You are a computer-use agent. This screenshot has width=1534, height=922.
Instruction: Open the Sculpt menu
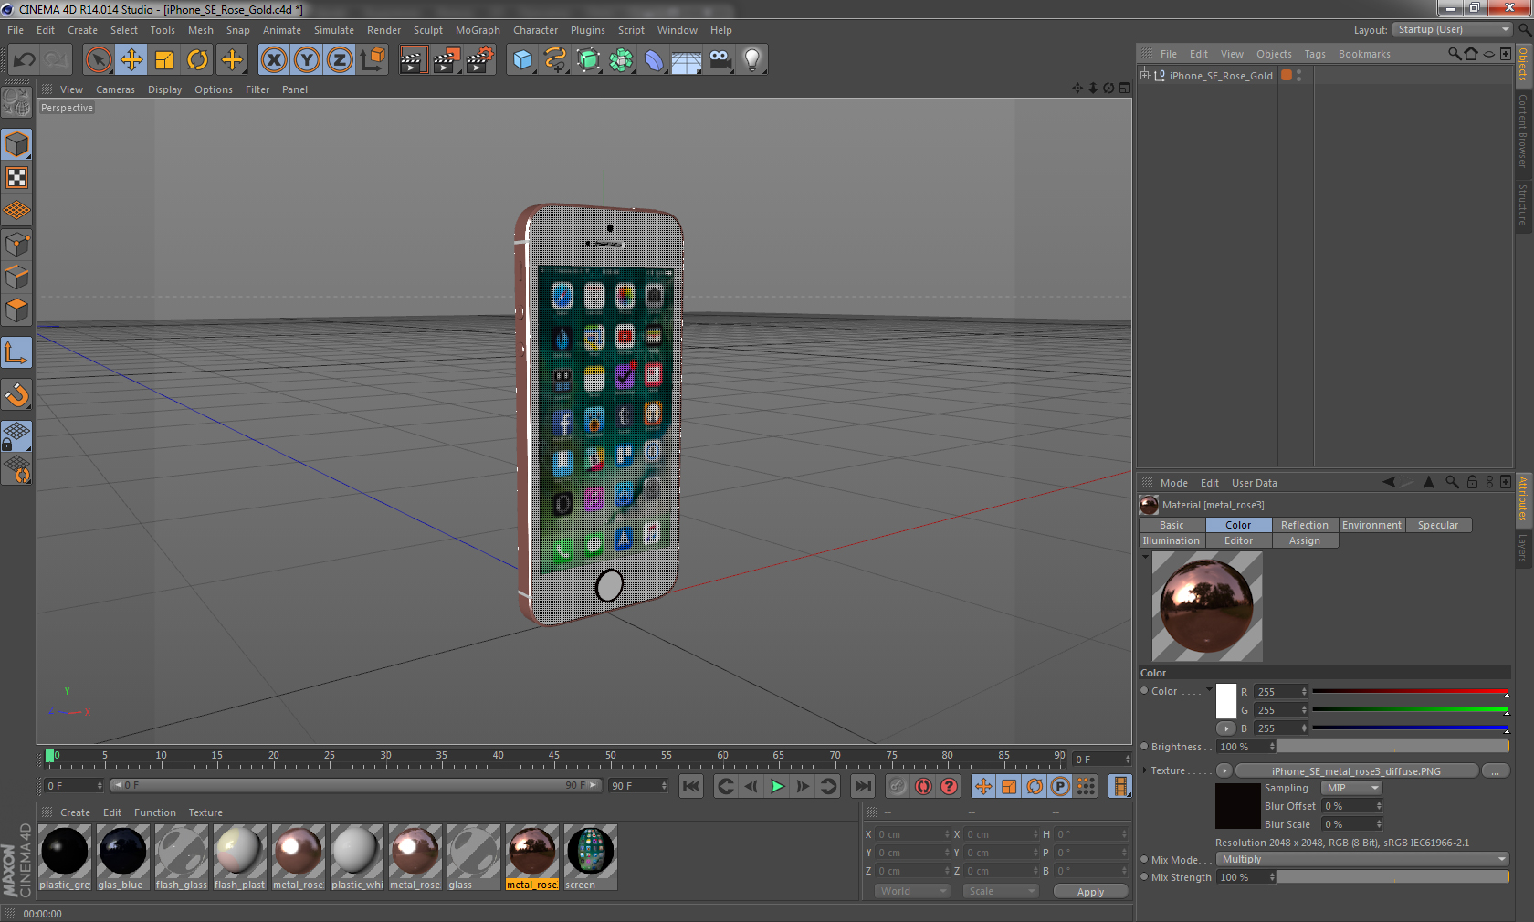[428, 30]
